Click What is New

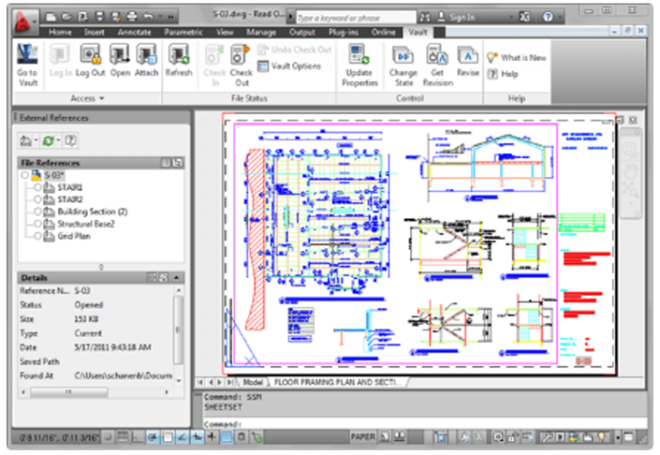tap(516, 58)
